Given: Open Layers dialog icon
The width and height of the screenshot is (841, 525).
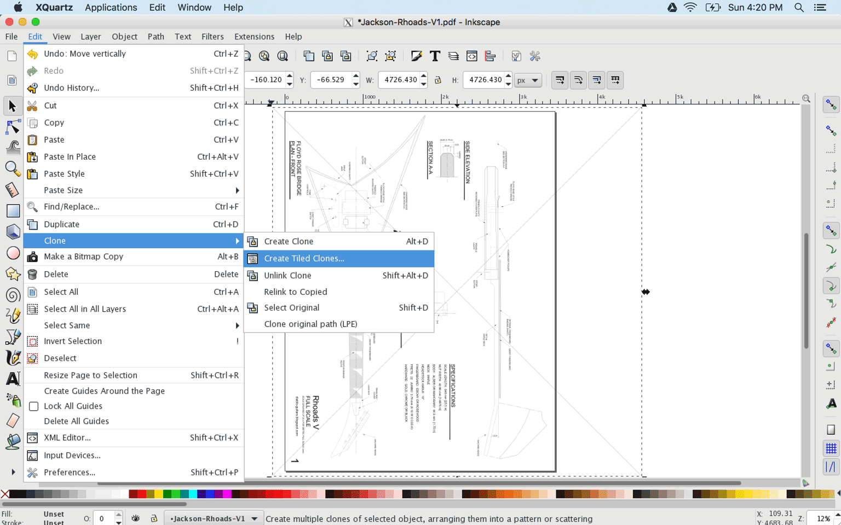Looking at the screenshot, I should click(x=453, y=56).
